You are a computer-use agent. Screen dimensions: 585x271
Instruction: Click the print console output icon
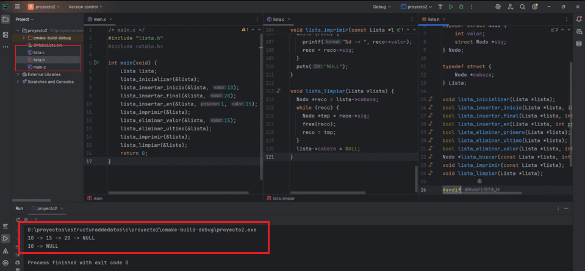[18, 262]
